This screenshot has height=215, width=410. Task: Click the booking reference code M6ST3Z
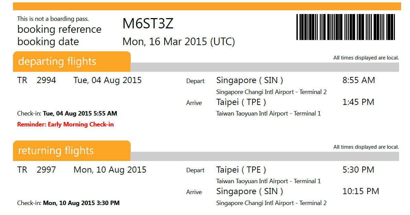[x=148, y=24]
